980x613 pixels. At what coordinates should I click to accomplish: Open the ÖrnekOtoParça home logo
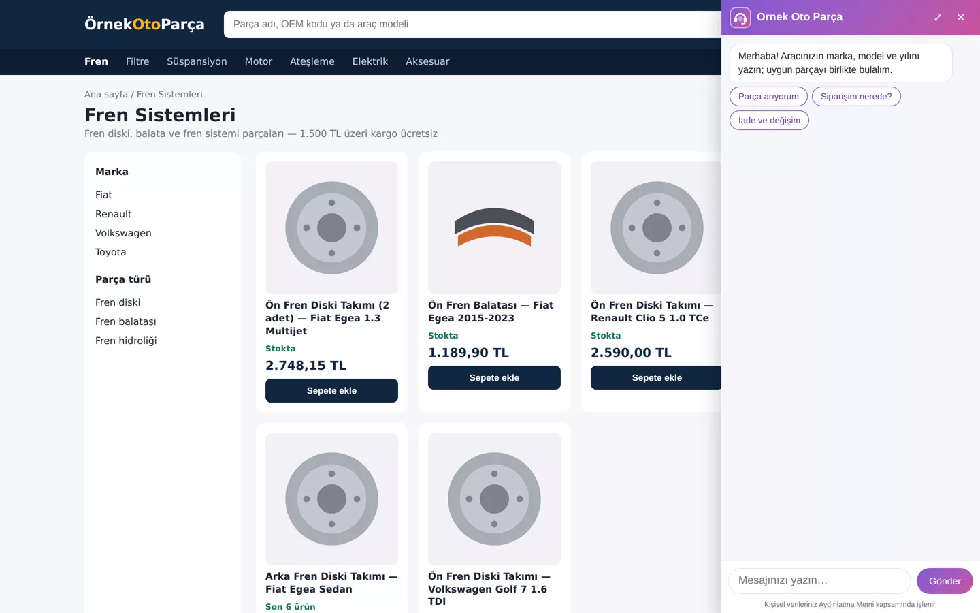point(144,25)
